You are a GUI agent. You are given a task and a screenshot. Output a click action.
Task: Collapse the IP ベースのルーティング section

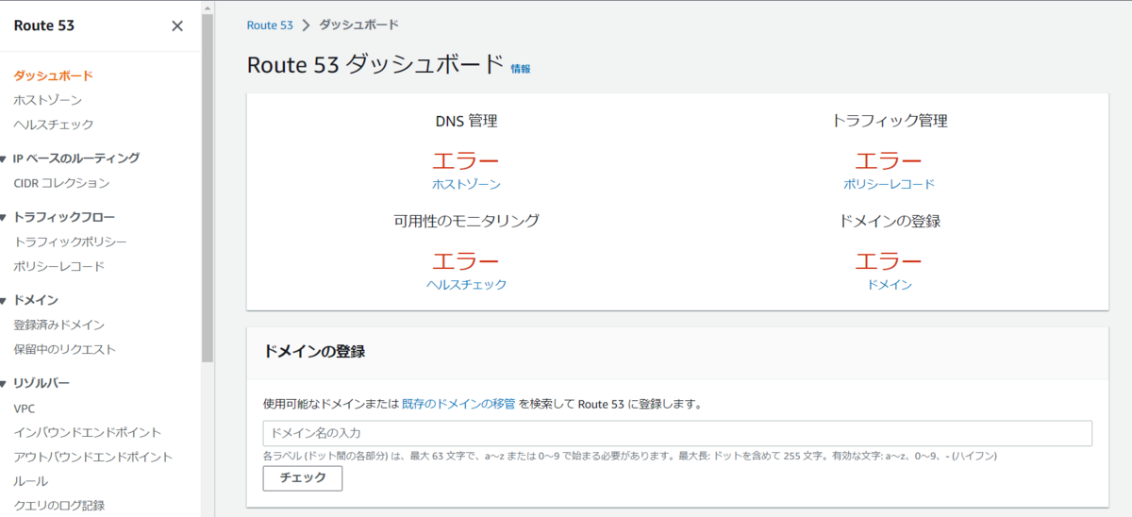tap(4, 158)
